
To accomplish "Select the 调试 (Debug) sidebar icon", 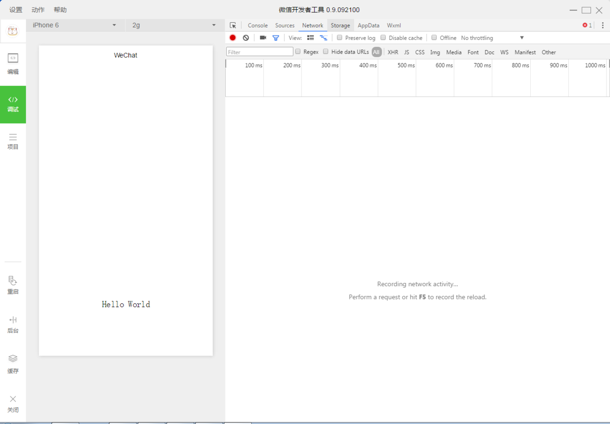I will pyautogui.click(x=13, y=104).
